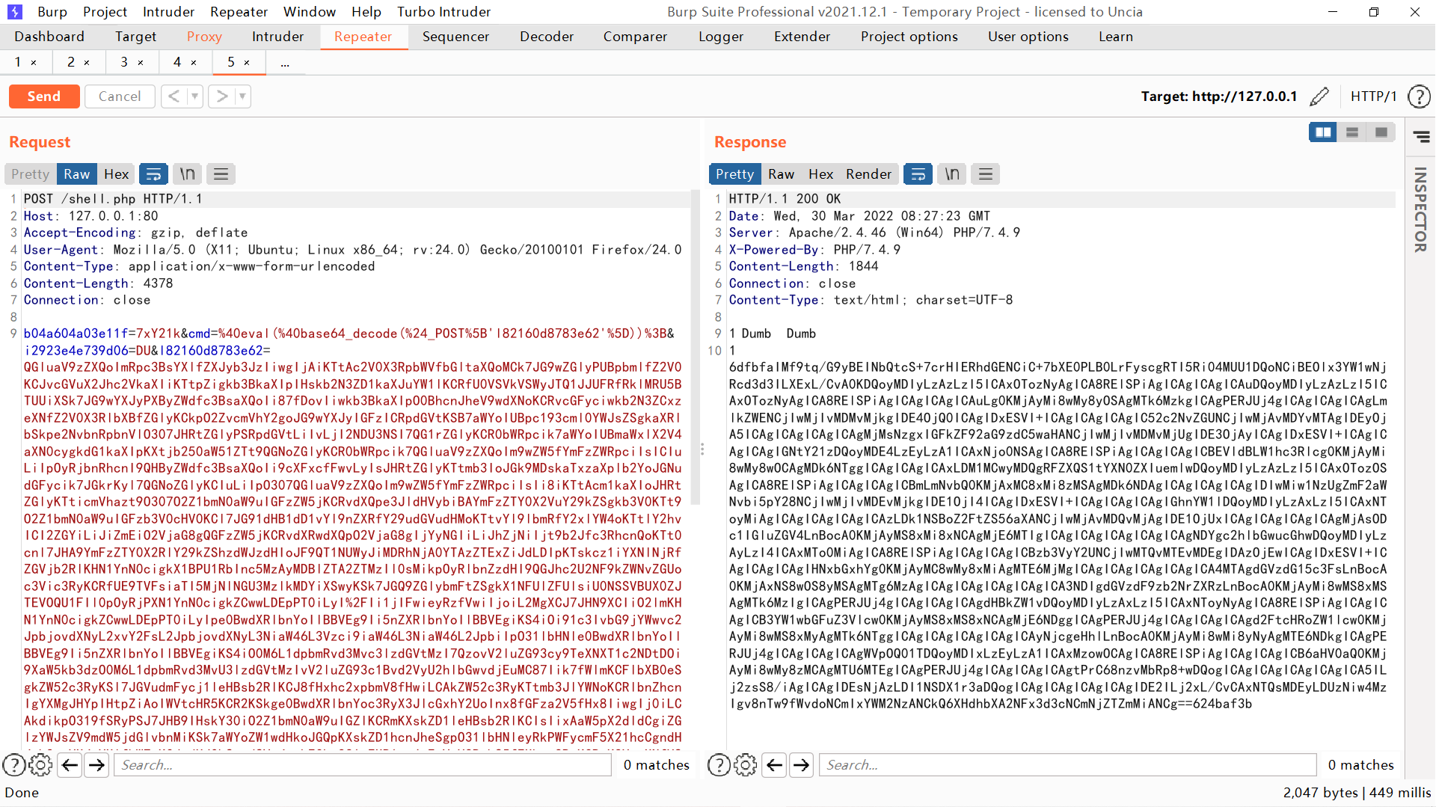
Task: Switch HTTP/1 protocol selector
Action: (1373, 96)
